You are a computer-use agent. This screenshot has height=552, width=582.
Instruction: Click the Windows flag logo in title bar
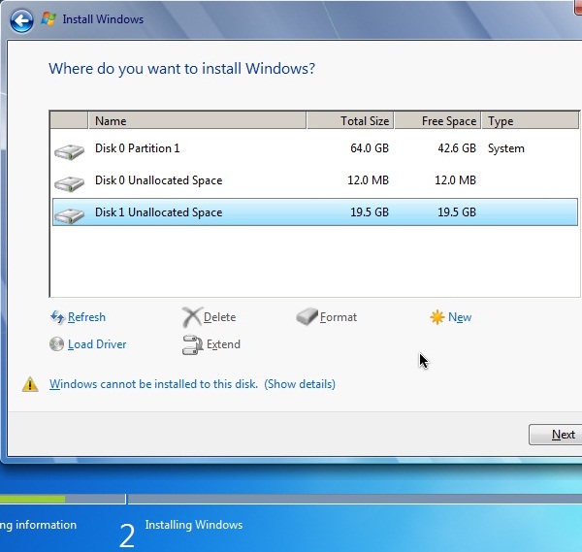pos(48,18)
